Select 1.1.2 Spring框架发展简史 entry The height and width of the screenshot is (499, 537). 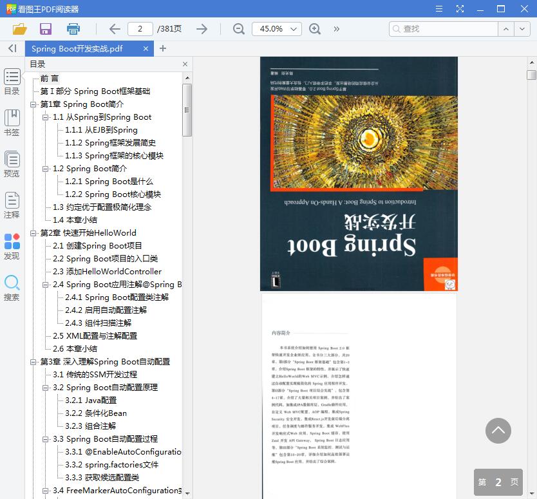[x=111, y=143]
